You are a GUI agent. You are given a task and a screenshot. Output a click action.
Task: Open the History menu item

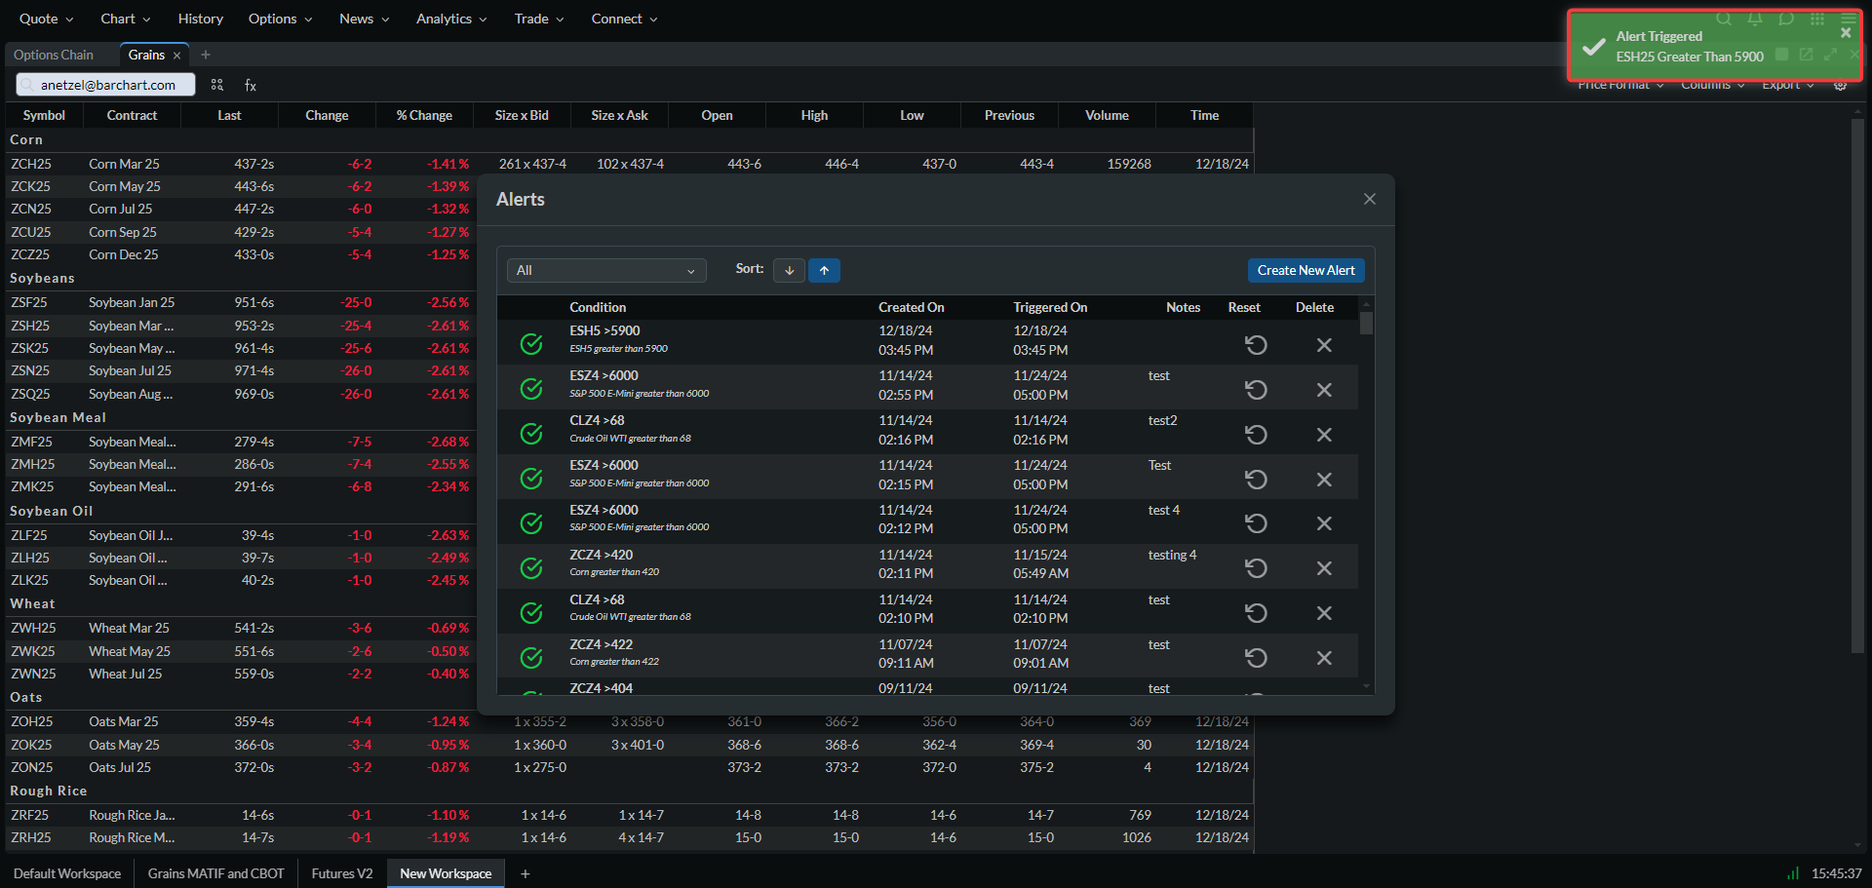[200, 19]
